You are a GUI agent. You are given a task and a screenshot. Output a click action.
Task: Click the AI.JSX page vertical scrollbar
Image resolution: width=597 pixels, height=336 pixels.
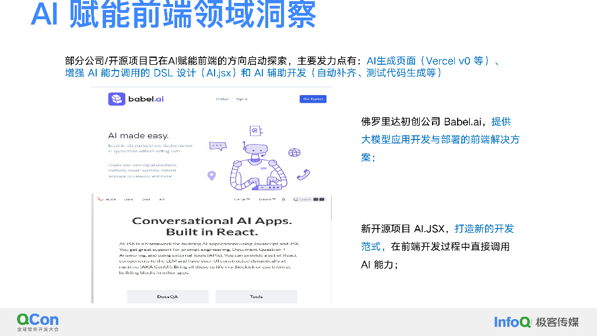click(x=331, y=209)
